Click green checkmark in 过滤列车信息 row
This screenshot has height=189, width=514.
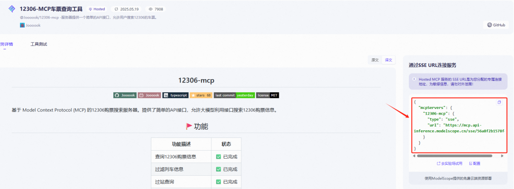(x=218, y=170)
